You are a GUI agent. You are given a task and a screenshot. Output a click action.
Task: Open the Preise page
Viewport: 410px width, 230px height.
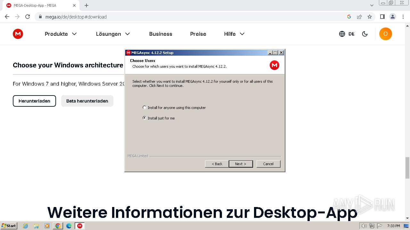198,34
